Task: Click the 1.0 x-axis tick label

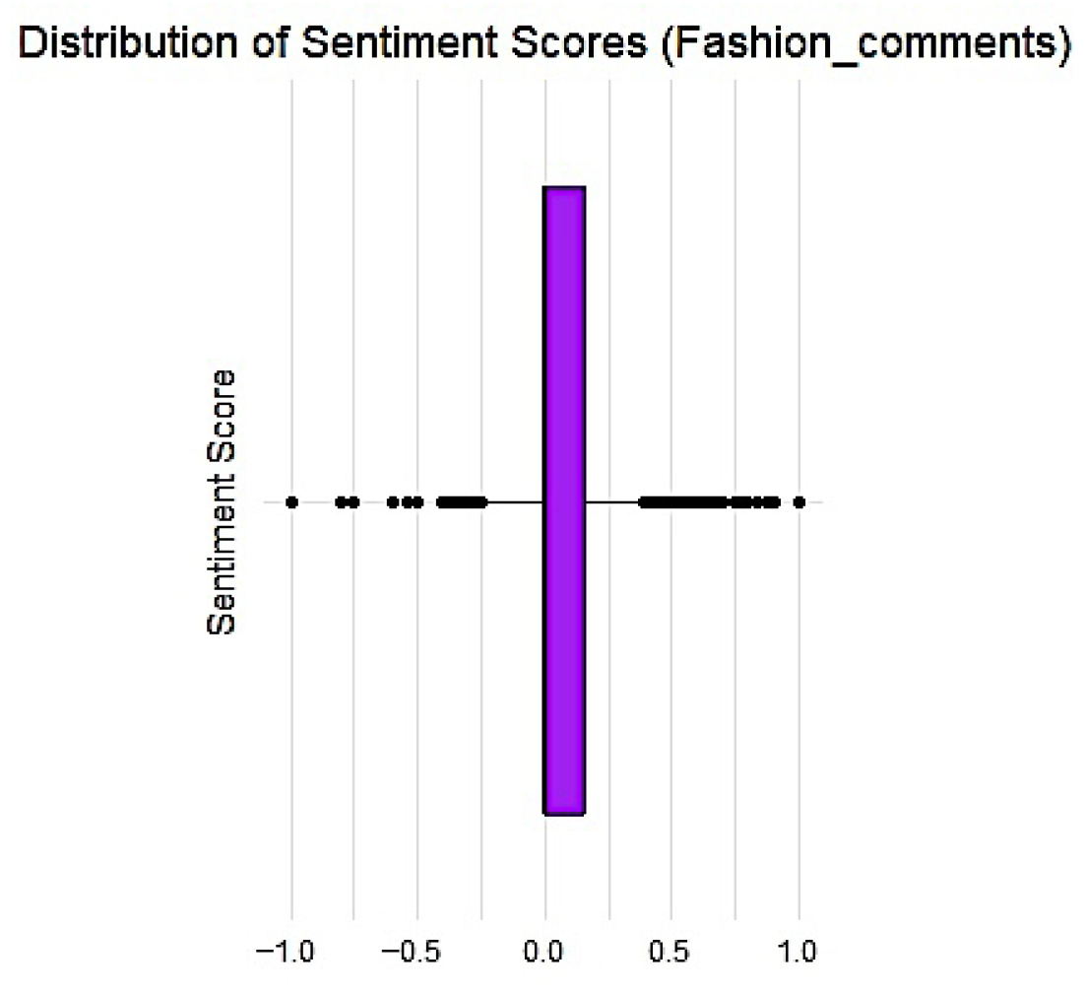Action: (x=798, y=954)
